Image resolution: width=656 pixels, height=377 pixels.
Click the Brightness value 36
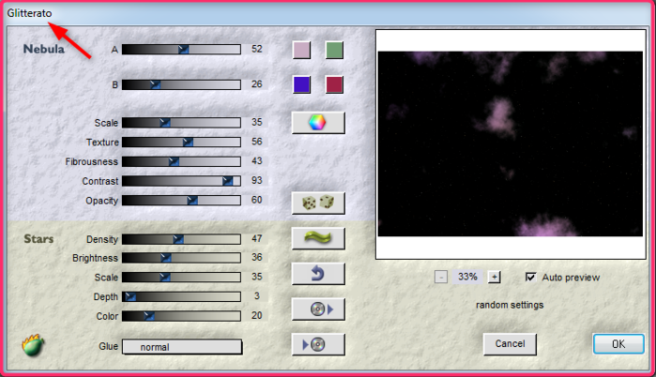[257, 258]
